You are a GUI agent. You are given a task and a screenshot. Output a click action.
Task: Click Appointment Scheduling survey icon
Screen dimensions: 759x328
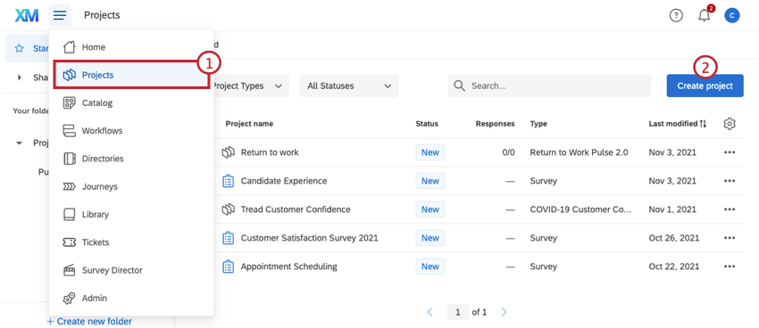point(228,266)
